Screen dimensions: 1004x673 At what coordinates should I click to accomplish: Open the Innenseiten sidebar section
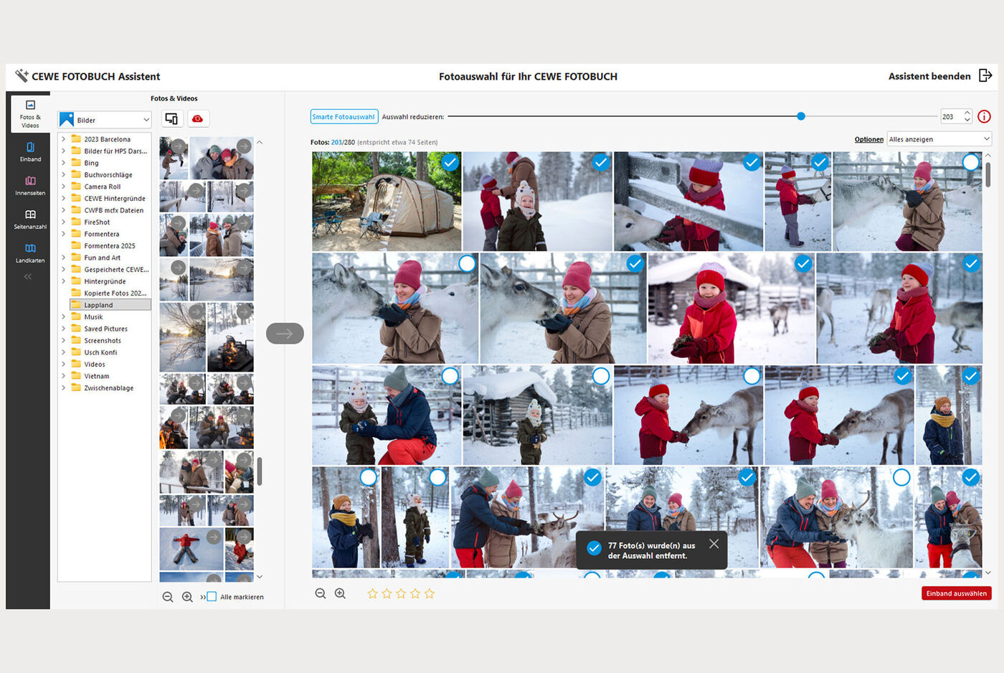[x=30, y=185]
